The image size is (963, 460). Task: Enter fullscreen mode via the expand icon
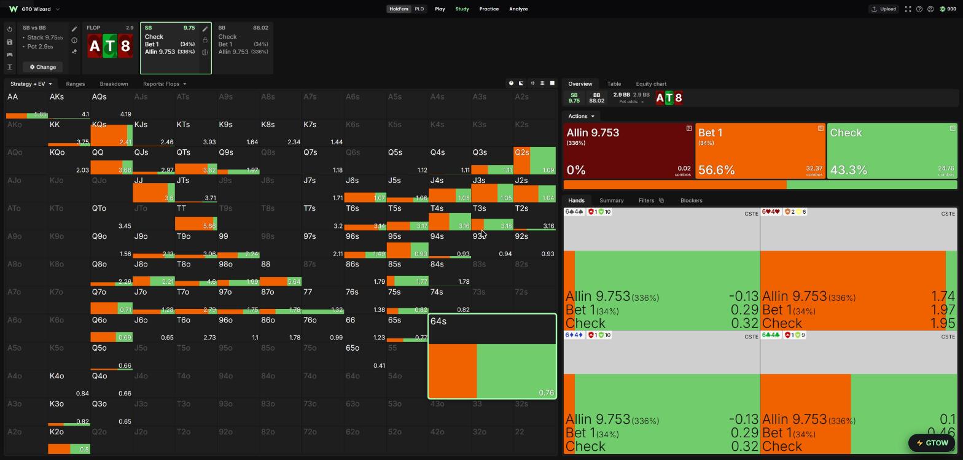tap(908, 9)
